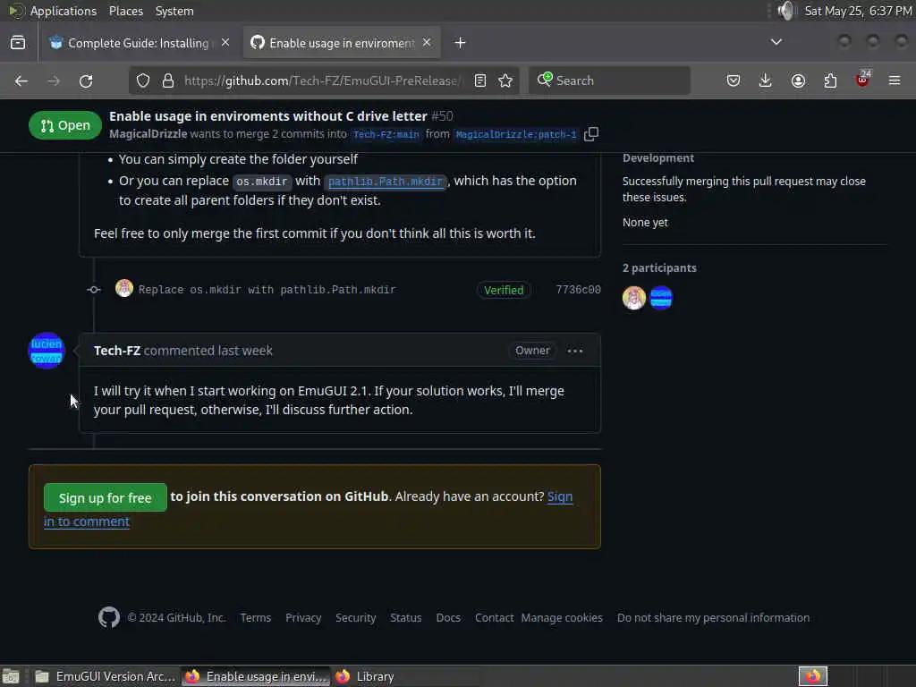
Task: Go back to previous page
Action: tap(21, 81)
